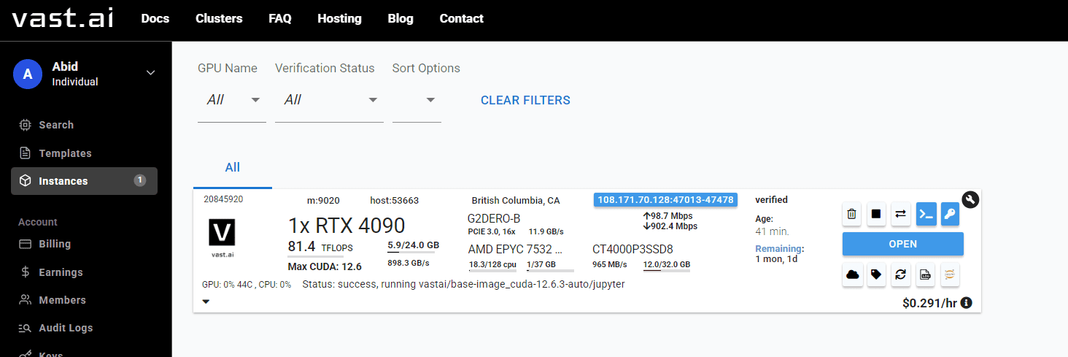
Task: Click the G2DERO-B motherboard label
Action: pos(494,218)
